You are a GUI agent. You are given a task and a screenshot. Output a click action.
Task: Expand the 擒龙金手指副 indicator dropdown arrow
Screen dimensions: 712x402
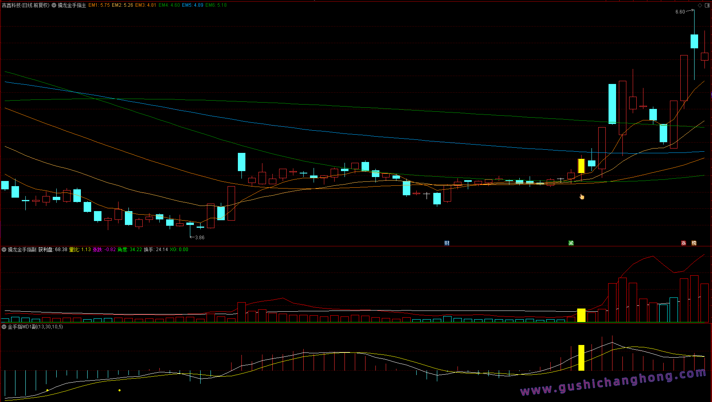(x=4, y=250)
